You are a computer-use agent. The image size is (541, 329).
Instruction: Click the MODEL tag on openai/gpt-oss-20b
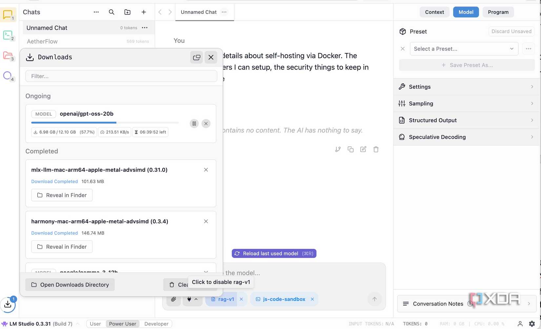44,114
